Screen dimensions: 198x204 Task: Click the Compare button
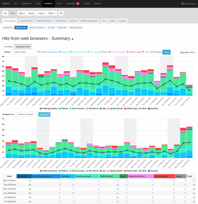pyautogui.click(x=44, y=114)
